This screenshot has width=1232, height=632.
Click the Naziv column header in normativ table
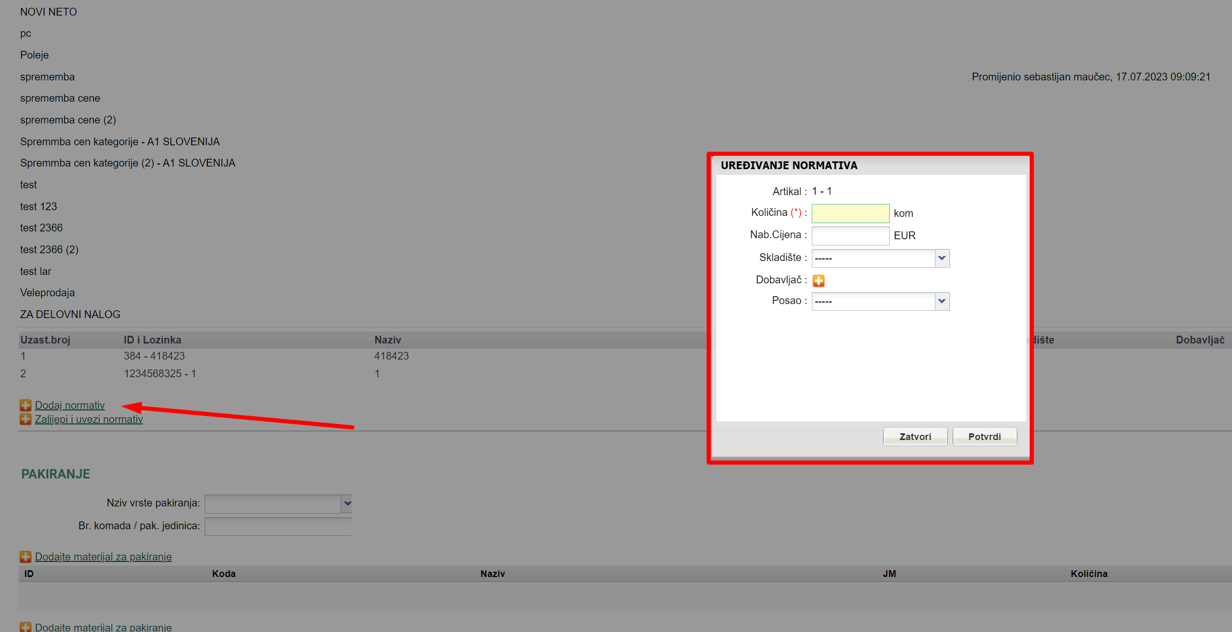point(387,340)
